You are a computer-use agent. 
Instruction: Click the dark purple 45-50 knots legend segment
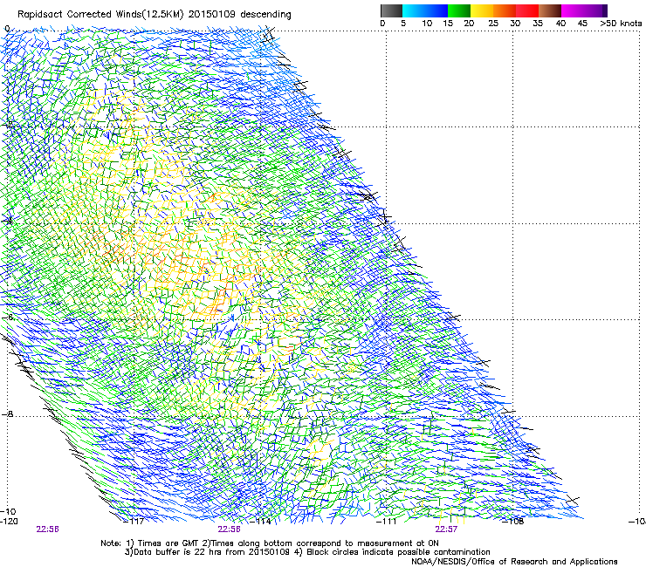(595, 10)
